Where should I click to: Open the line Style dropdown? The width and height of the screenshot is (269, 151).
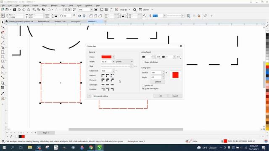(x=132, y=66)
